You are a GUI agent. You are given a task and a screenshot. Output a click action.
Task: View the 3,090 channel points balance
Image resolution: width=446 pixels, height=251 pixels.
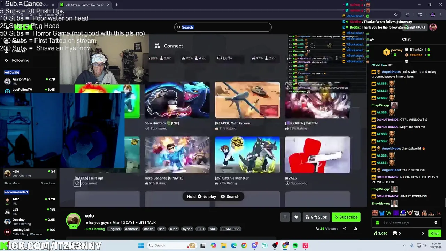380,233
